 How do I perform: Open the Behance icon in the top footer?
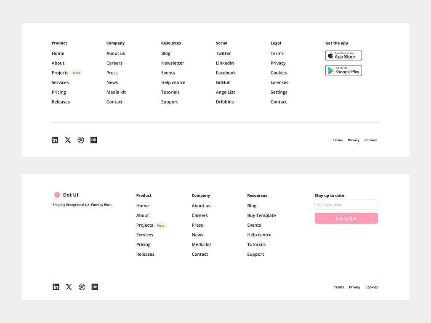click(94, 140)
